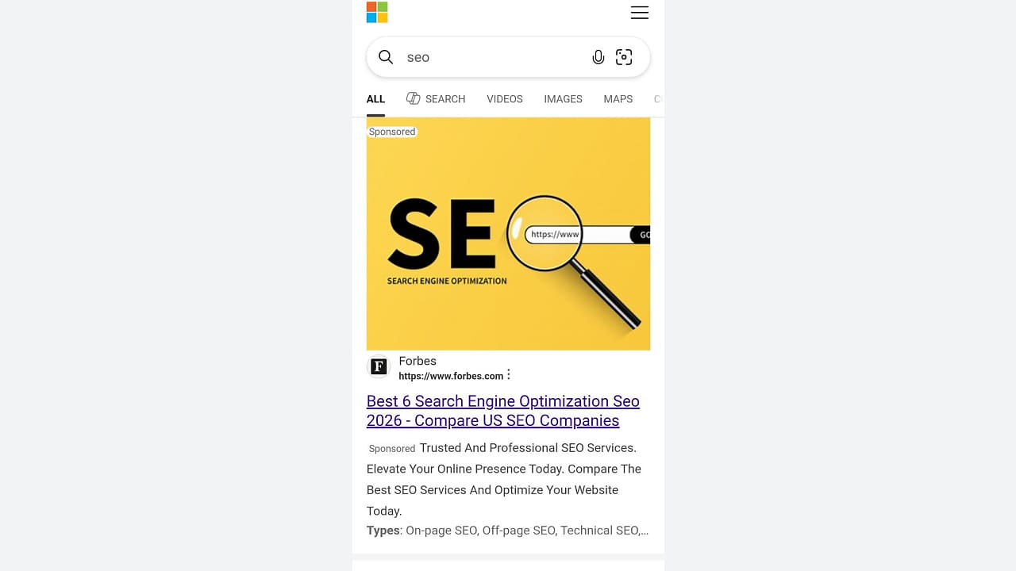Select the ALL tab
The height and width of the screenshot is (571, 1016).
(375, 99)
